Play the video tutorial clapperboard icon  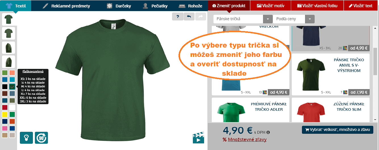[198, 137]
